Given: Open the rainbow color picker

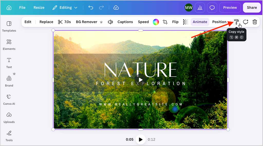Looking at the screenshot, I should [156, 22].
